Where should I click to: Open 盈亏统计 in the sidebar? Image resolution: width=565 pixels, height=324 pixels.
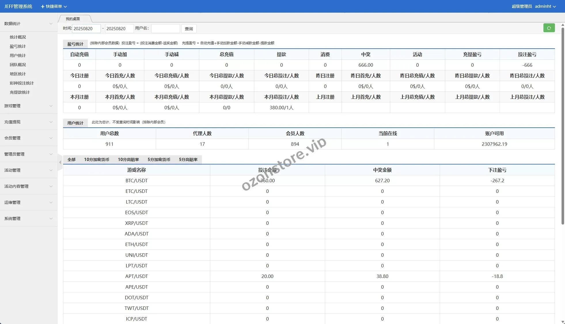point(18,46)
